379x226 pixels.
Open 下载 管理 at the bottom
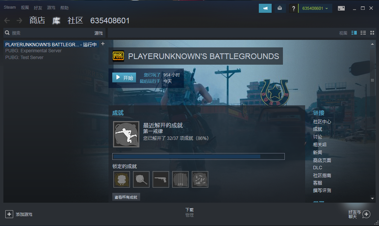click(x=189, y=212)
